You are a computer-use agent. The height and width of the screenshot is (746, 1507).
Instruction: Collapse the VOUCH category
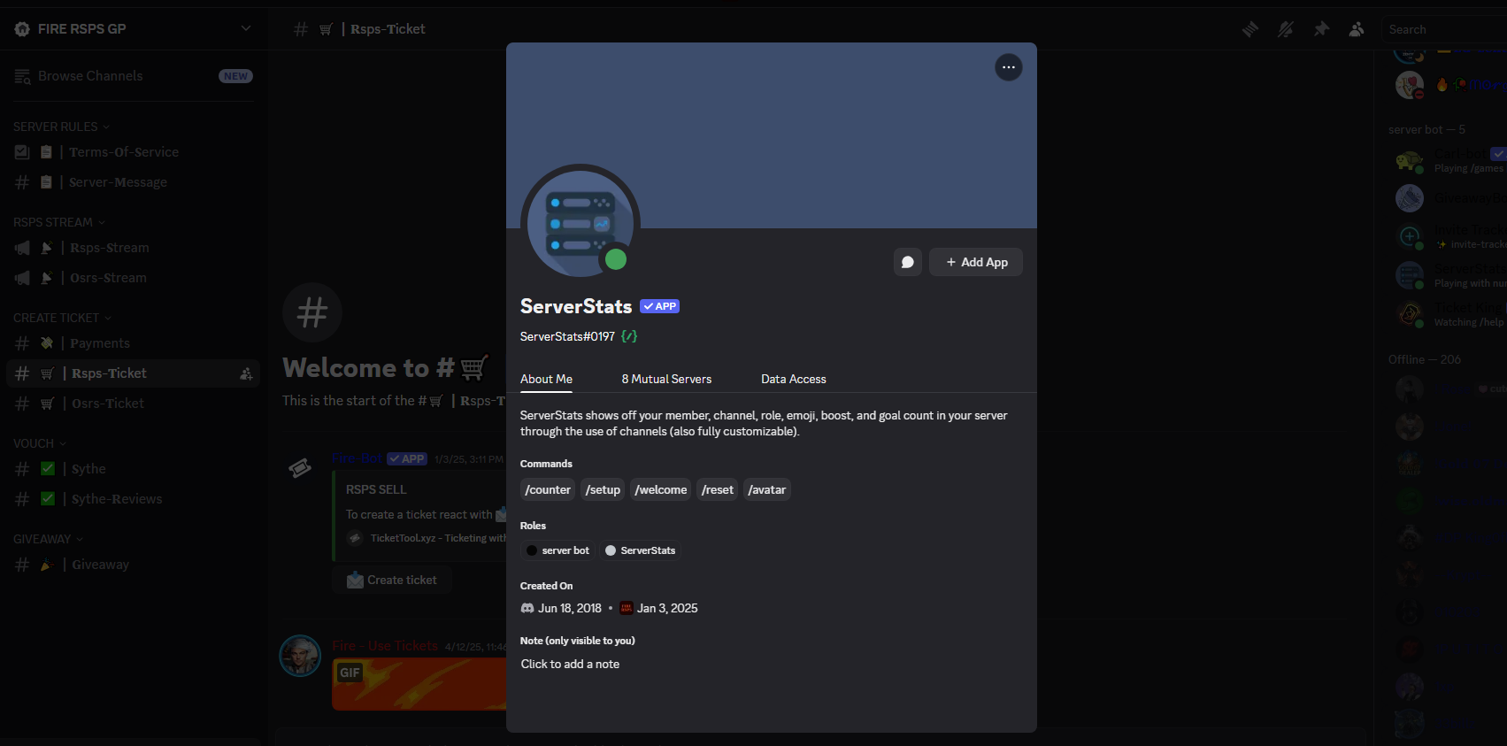(x=39, y=443)
